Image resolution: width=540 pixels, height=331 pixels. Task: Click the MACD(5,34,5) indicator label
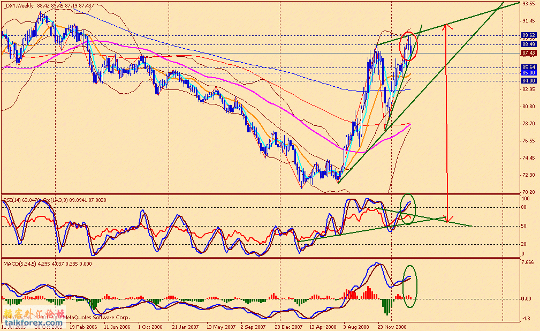[48, 264]
